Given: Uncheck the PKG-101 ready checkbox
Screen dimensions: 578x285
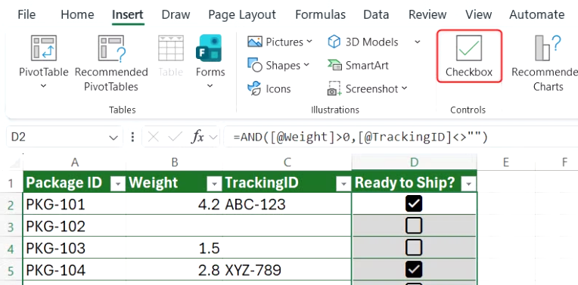Looking at the screenshot, I should tap(414, 203).
